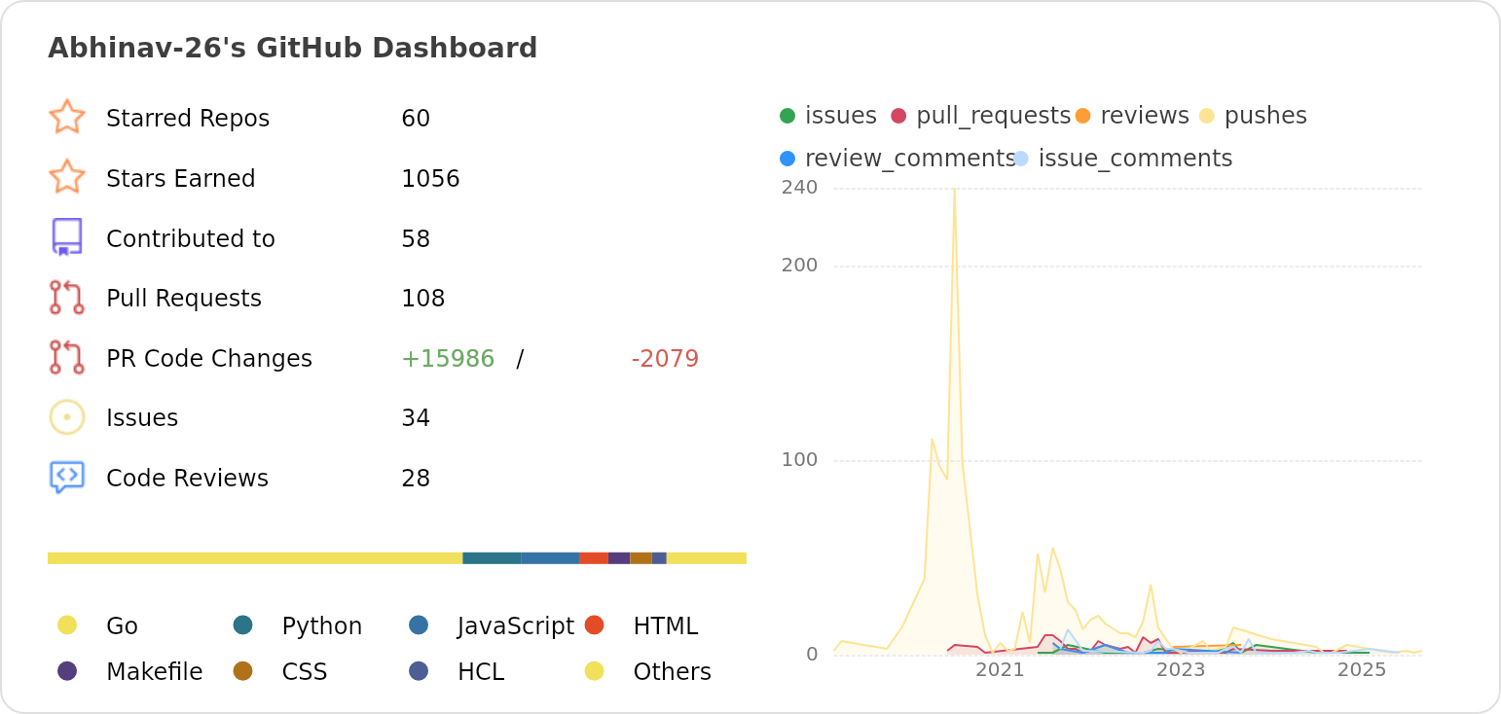1501x714 pixels.
Task: Select the PR Code Changes icon
Action: coord(67,358)
